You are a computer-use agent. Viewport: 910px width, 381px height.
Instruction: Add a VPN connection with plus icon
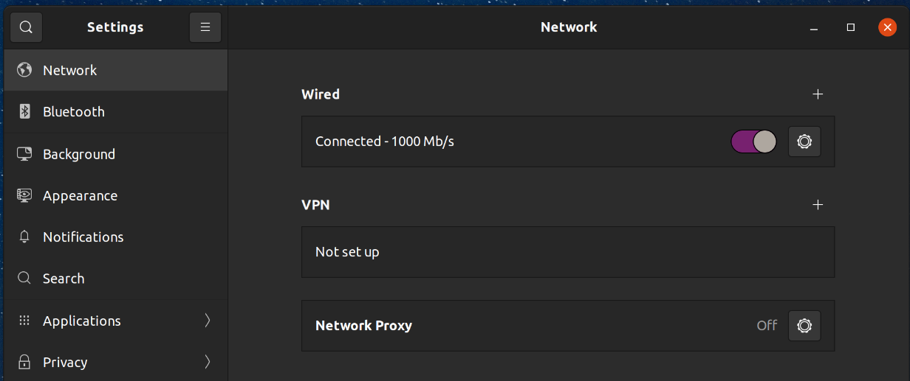(818, 205)
